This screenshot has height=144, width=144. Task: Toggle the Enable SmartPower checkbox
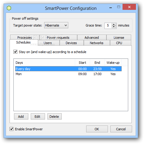coord(12,129)
